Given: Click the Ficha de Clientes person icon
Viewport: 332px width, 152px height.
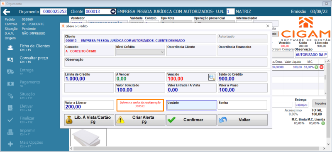Looking at the screenshot, I should (x=10, y=47).
